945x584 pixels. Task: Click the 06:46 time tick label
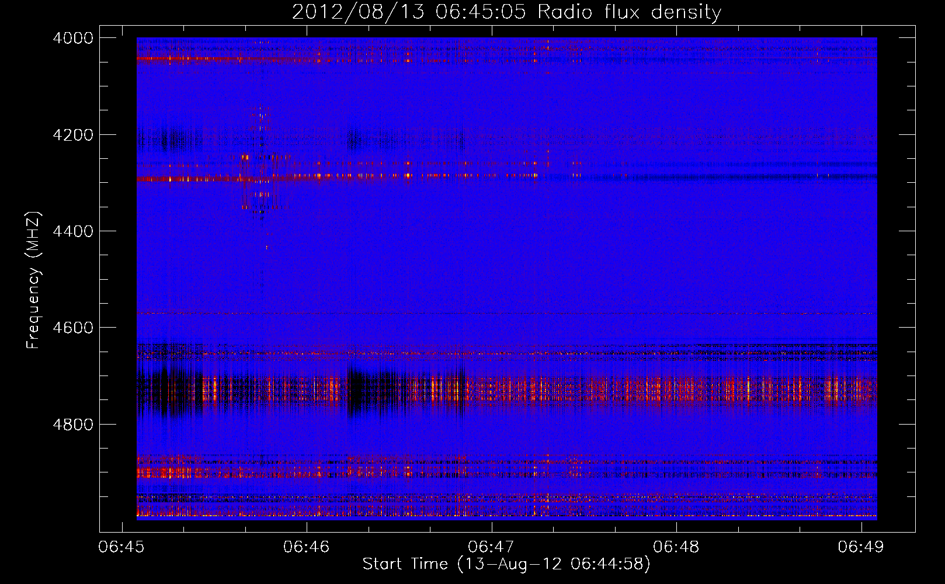(307, 547)
